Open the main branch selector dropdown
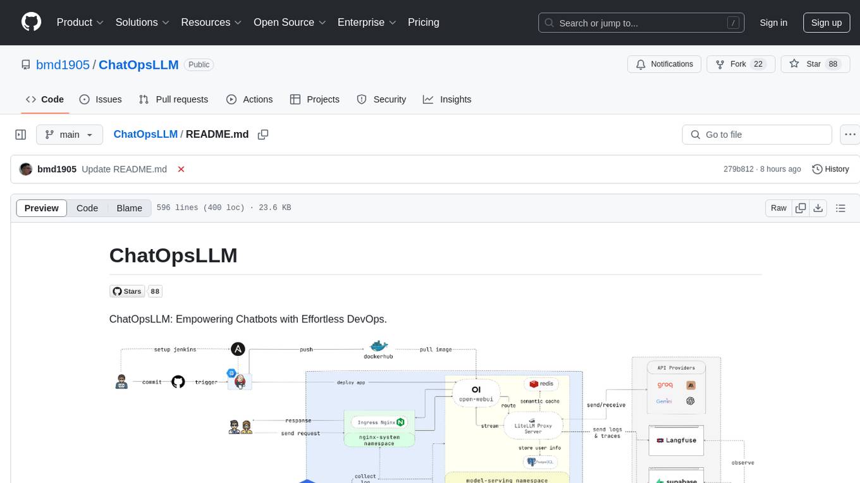 click(70, 135)
